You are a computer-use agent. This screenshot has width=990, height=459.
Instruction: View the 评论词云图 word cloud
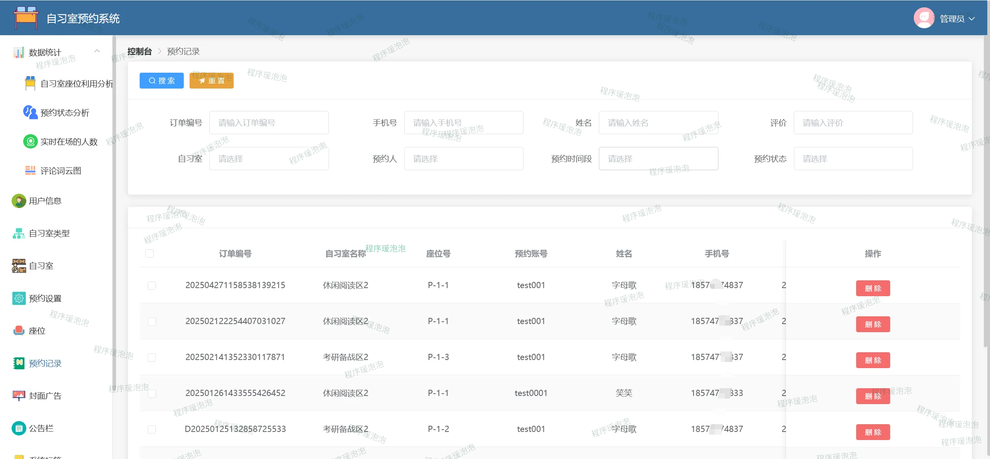pos(61,171)
